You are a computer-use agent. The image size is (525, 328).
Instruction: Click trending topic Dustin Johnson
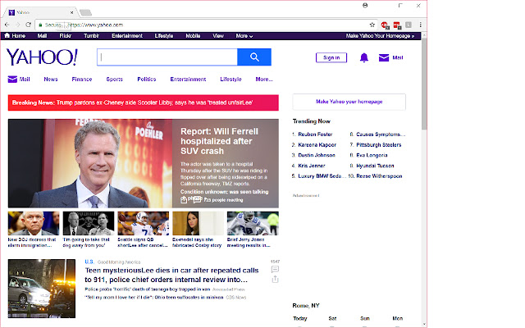pyautogui.click(x=317, y=155)
